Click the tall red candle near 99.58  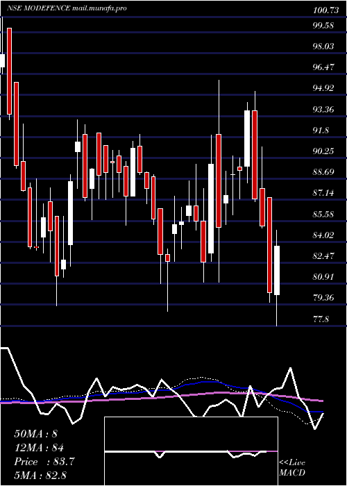pyautogui.click(x=10, y=72)
